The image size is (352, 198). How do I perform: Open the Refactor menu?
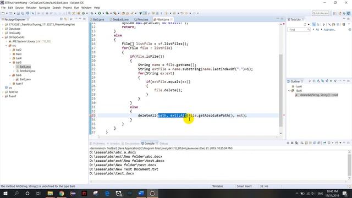coord(31,8)
